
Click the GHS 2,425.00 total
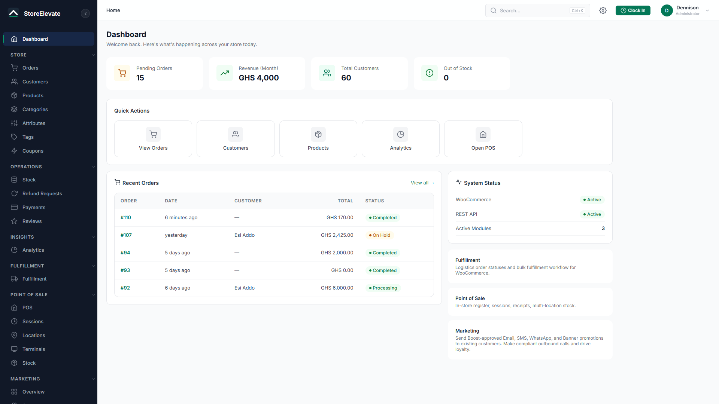tap(337, 235)
